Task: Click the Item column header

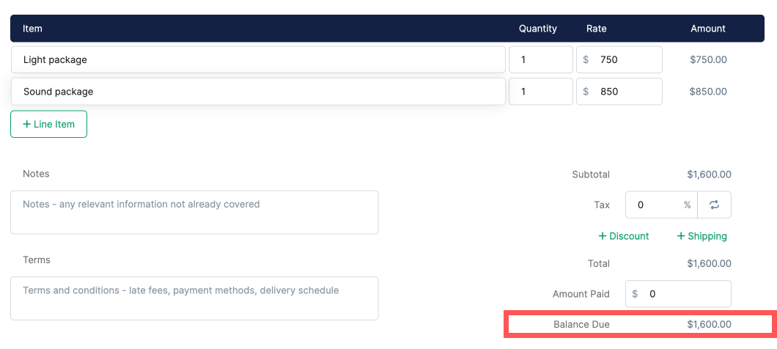Action: 32,29
